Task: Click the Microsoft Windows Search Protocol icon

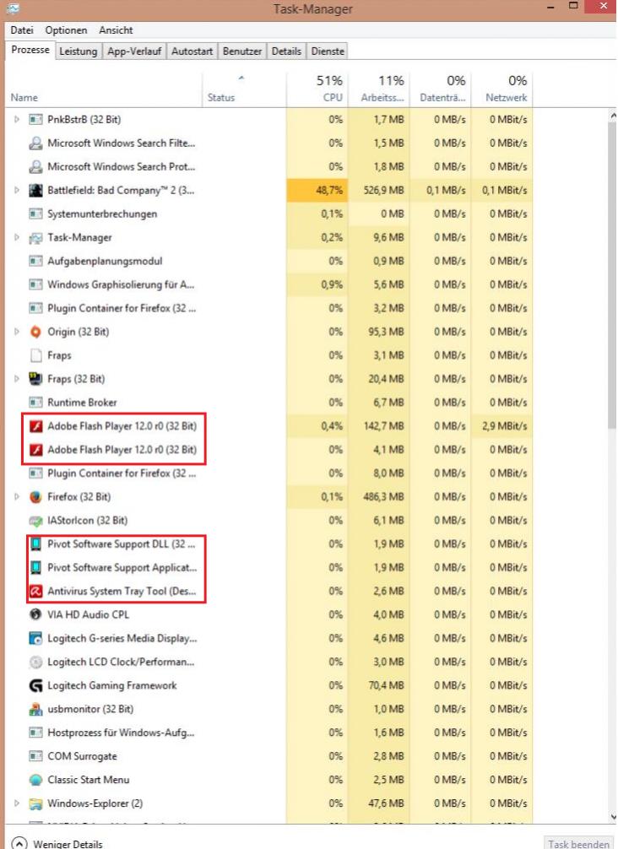Action: coord(35,167)
